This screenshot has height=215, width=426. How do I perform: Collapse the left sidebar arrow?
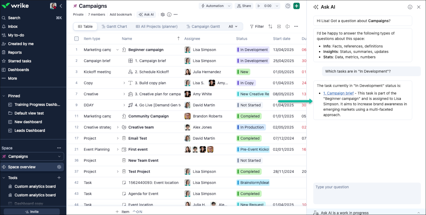point(61,6)
